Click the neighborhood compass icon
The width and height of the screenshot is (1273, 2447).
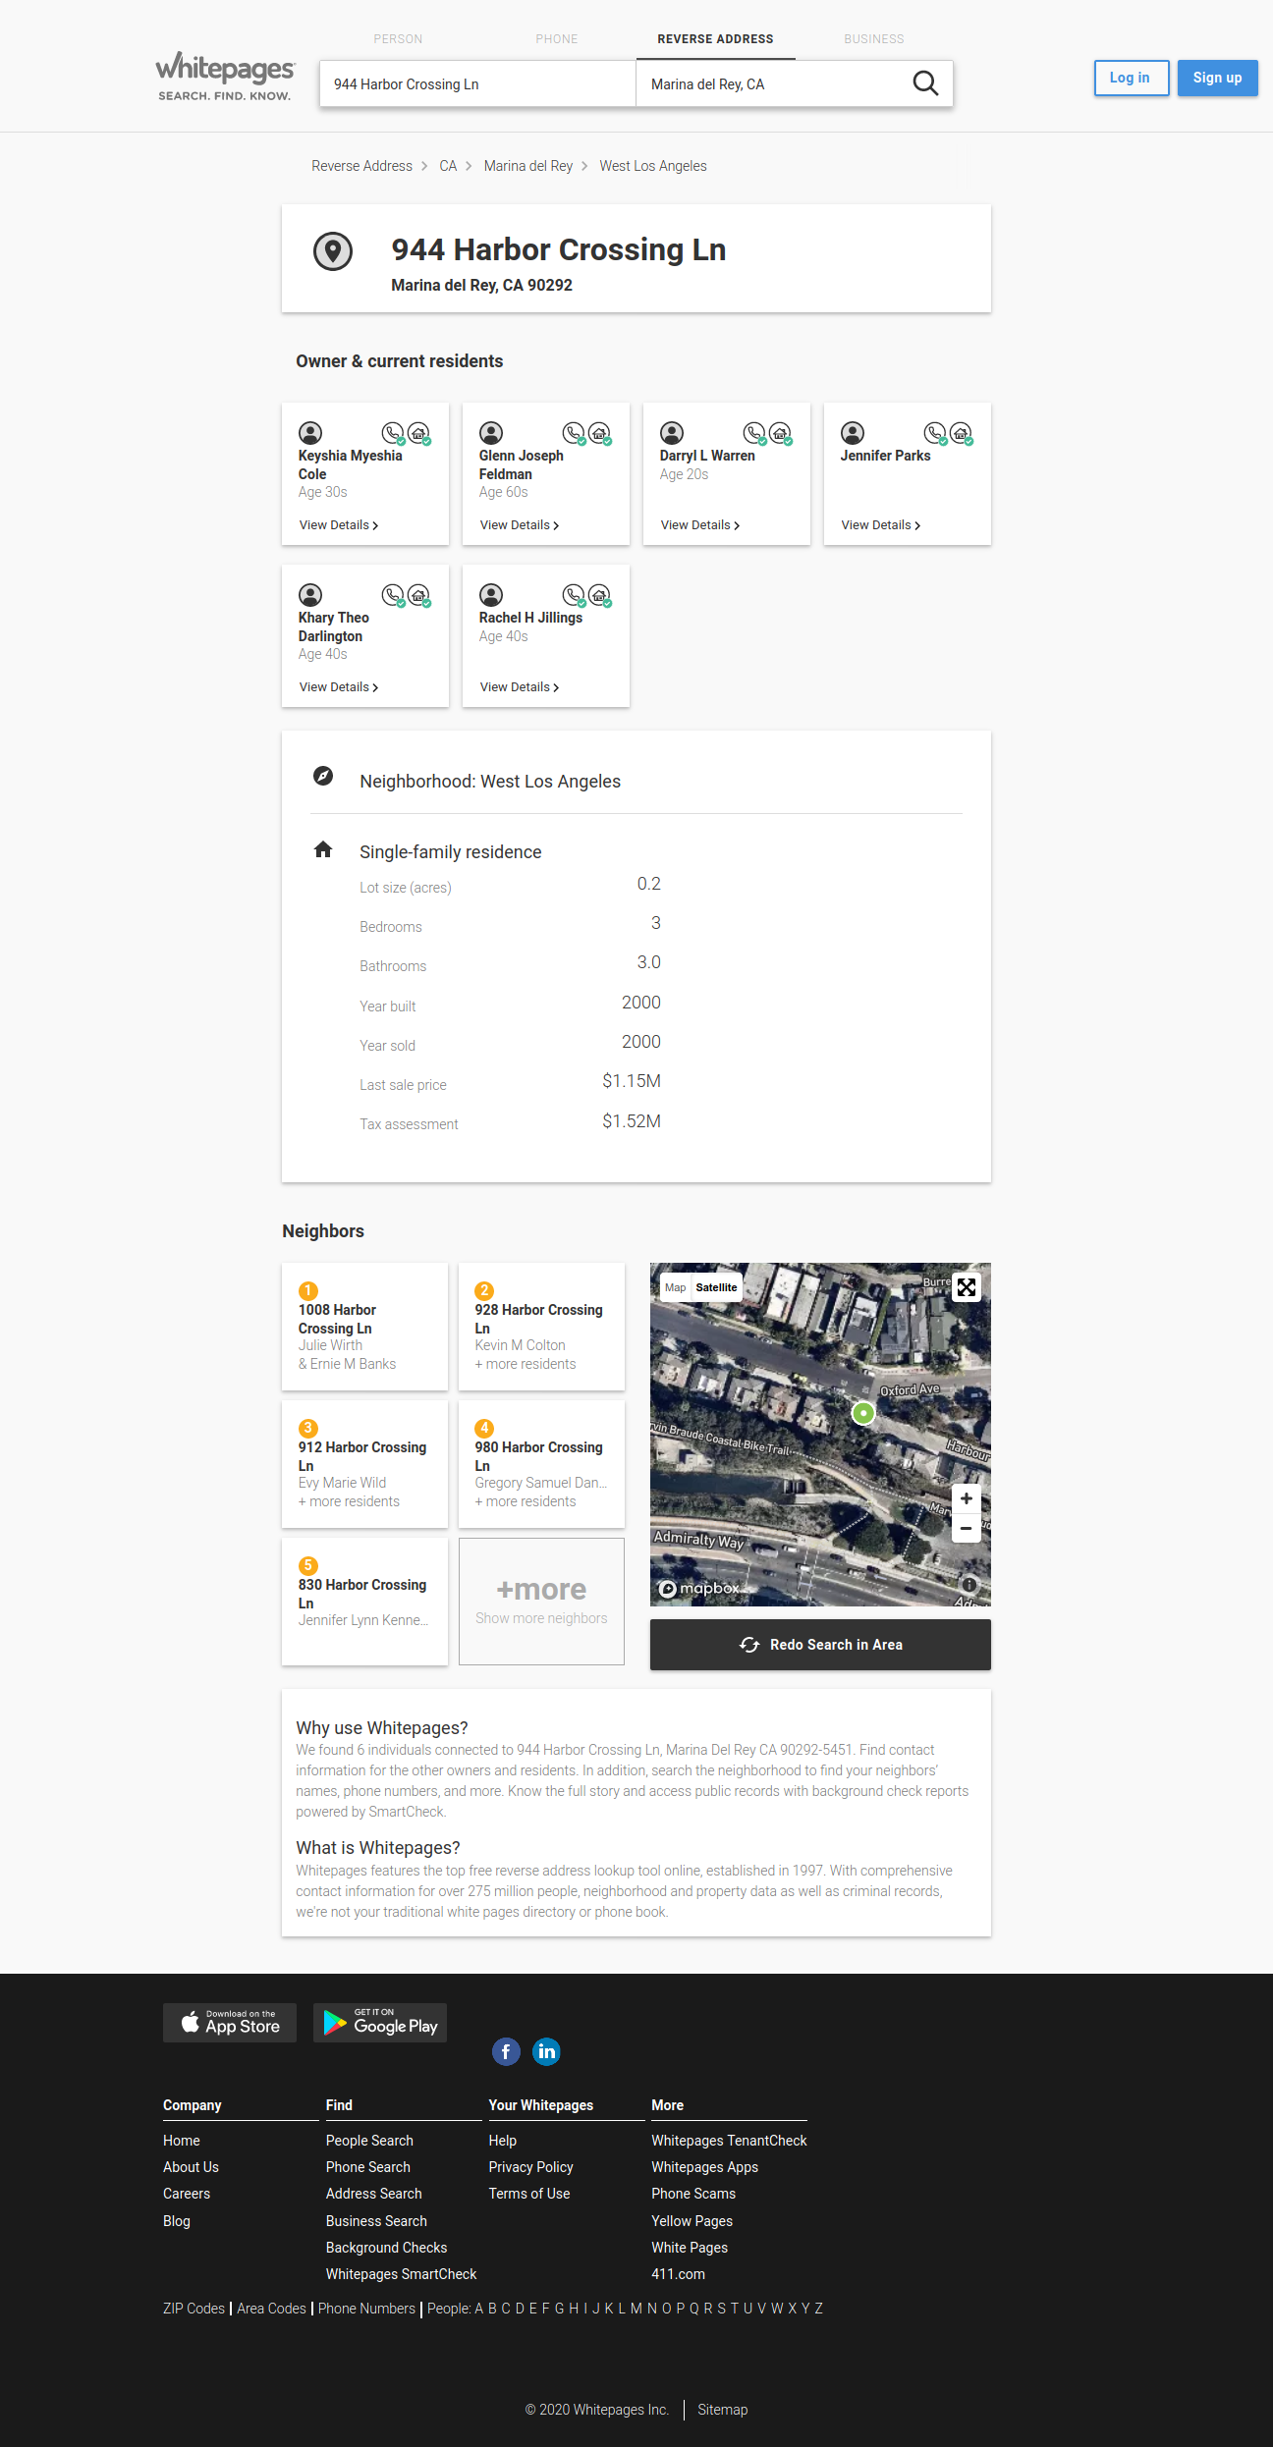tap(323, 776)
